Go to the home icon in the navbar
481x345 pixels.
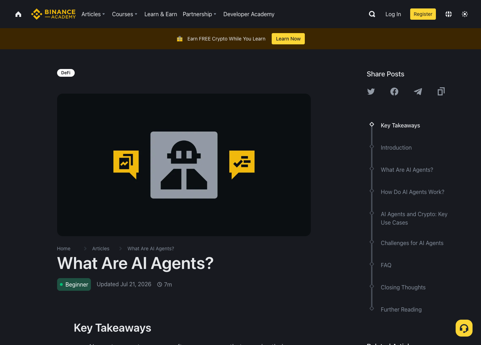point(18,14)
